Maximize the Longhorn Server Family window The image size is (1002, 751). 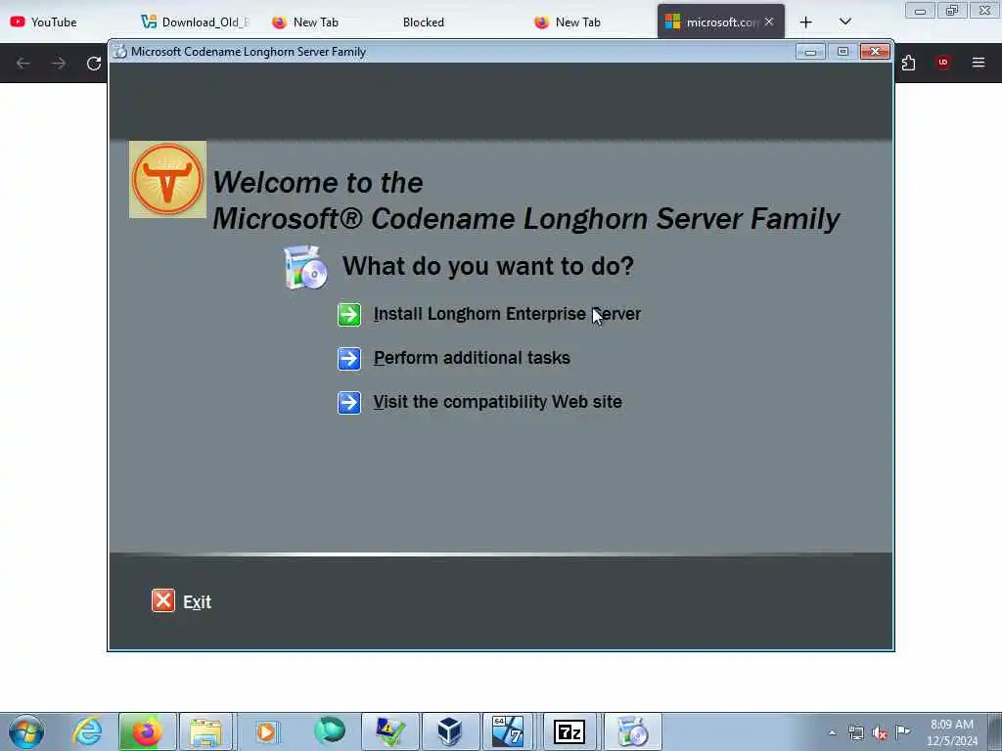[x=843, y=52]
